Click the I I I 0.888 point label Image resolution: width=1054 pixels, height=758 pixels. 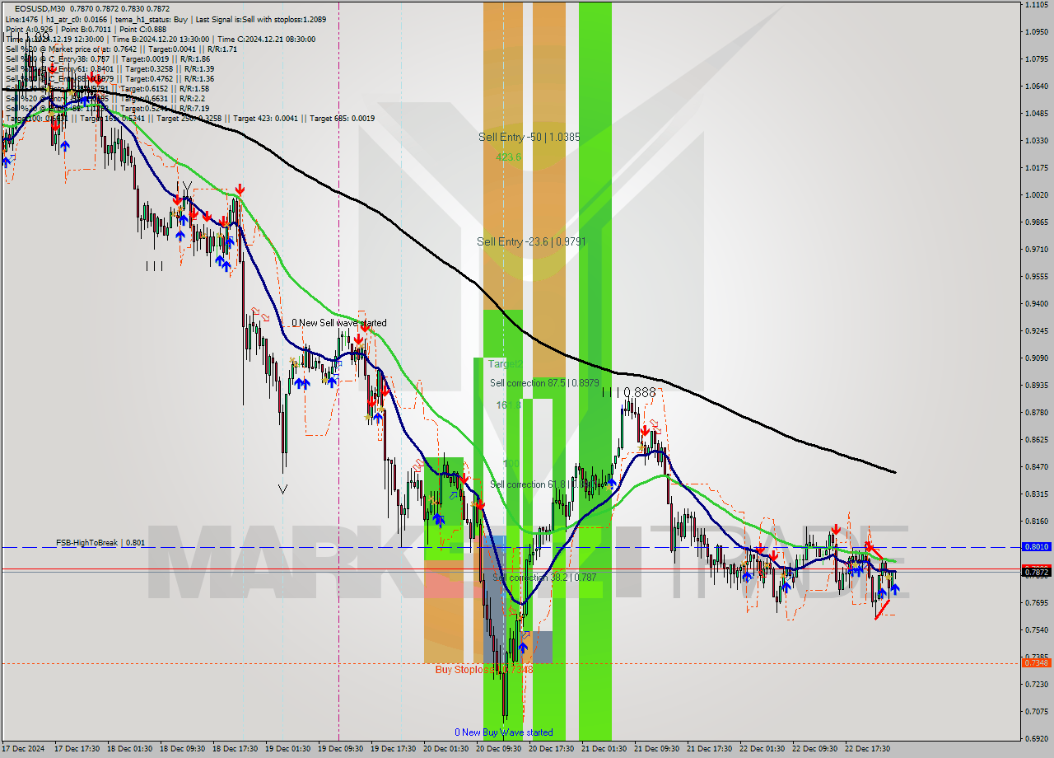(x=628, y=393)
